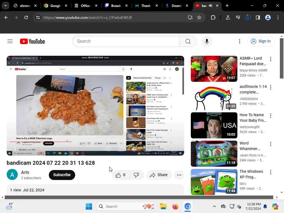This screenshot has width=284, height=213.
Task: Install app icon in address bar
Action: (x=190, y=17)
